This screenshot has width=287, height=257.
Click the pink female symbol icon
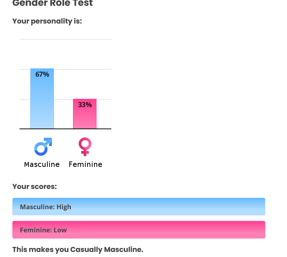click(x=85, y=147)
